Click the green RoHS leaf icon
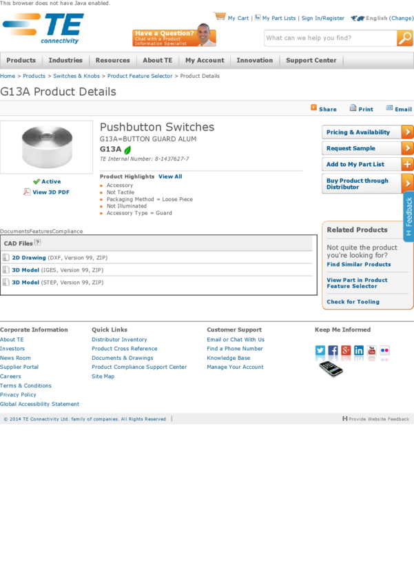The height and width of the screenshot is (586, 414). tap(127, 150)
